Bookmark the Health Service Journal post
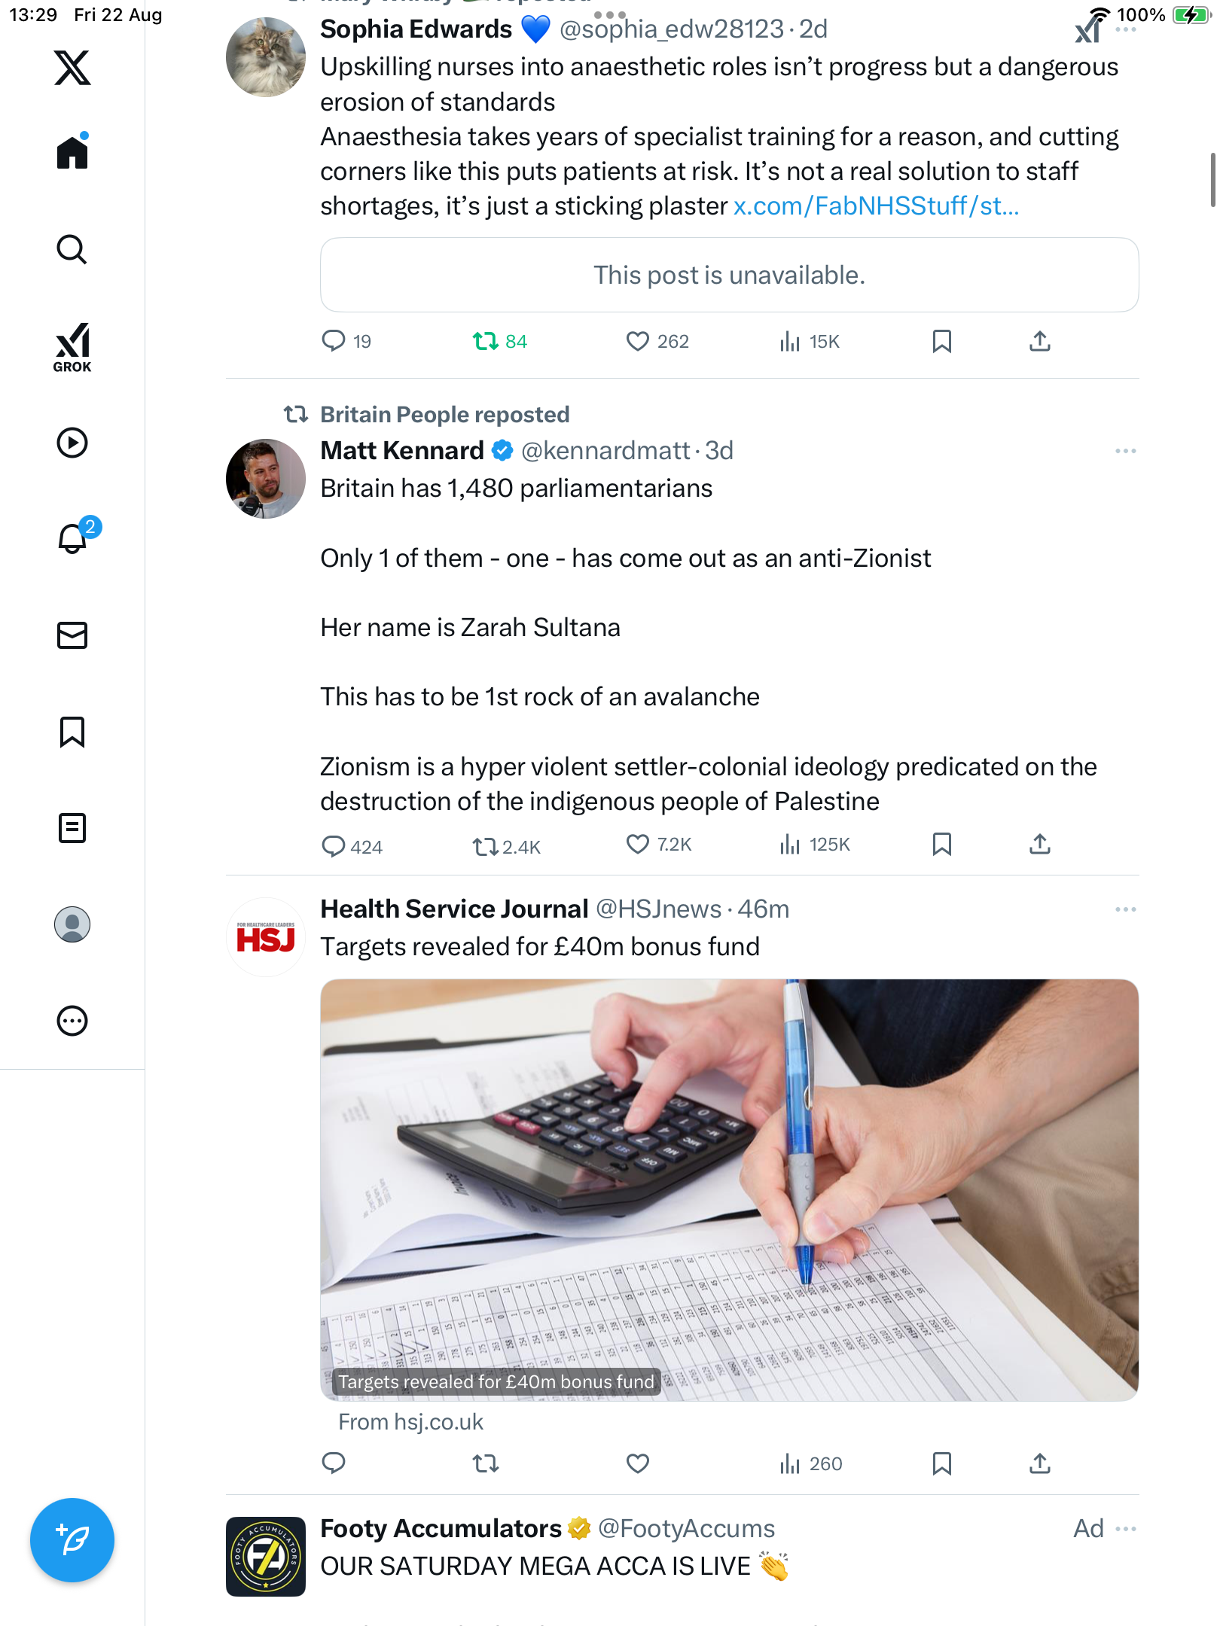Viewport: 1220px width, 1626px height. pyautogui.click(x=942, y=1463)
